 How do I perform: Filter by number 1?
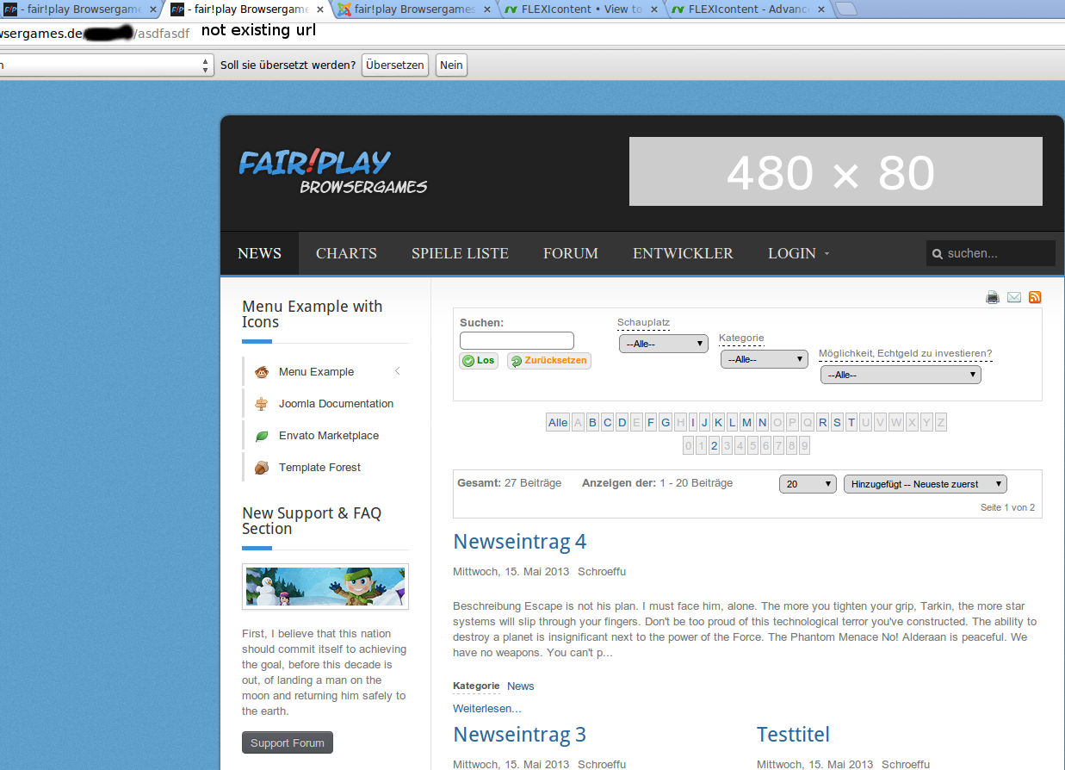[701, 445]
